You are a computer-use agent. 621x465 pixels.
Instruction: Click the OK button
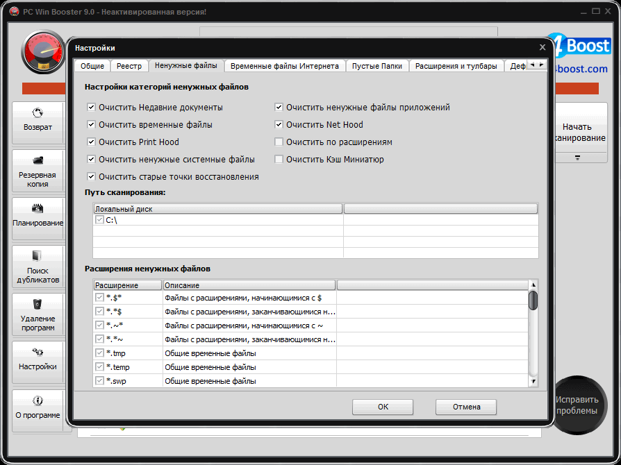[383, 407]
